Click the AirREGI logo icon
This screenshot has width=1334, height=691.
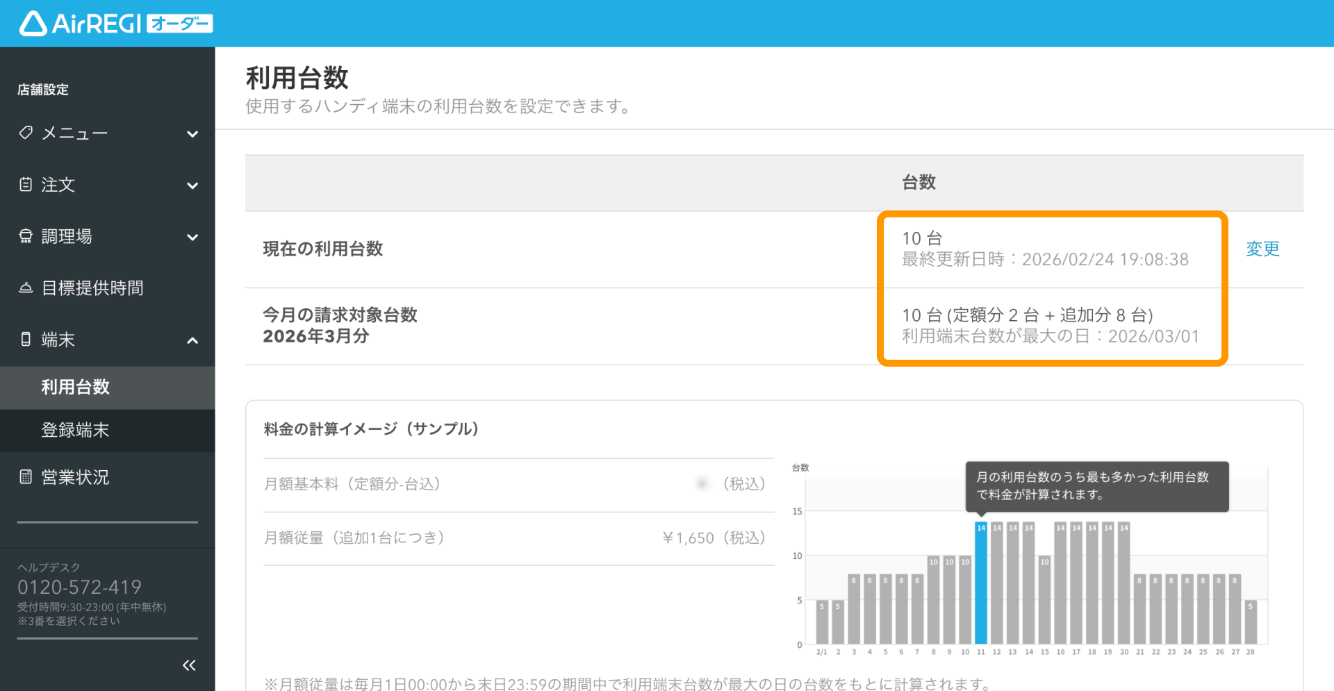(33, 24)
